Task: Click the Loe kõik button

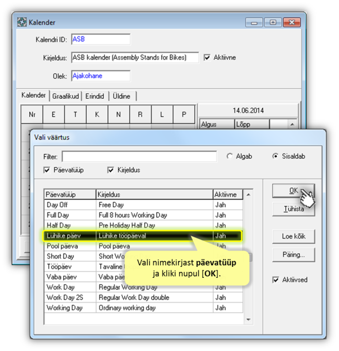Action: click(294, 236)
